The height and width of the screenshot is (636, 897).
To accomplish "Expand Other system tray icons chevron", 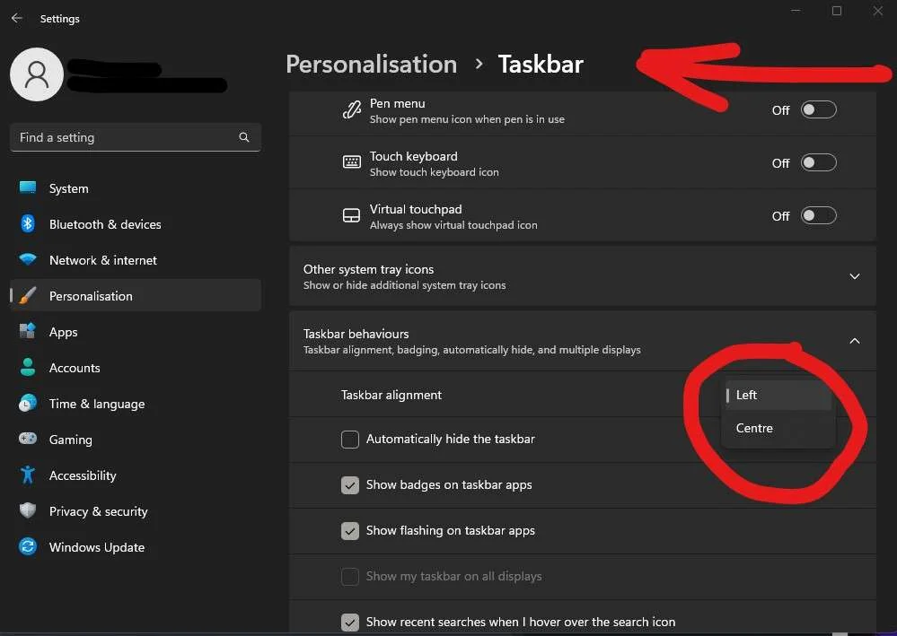I will click(x=855, y=276).
